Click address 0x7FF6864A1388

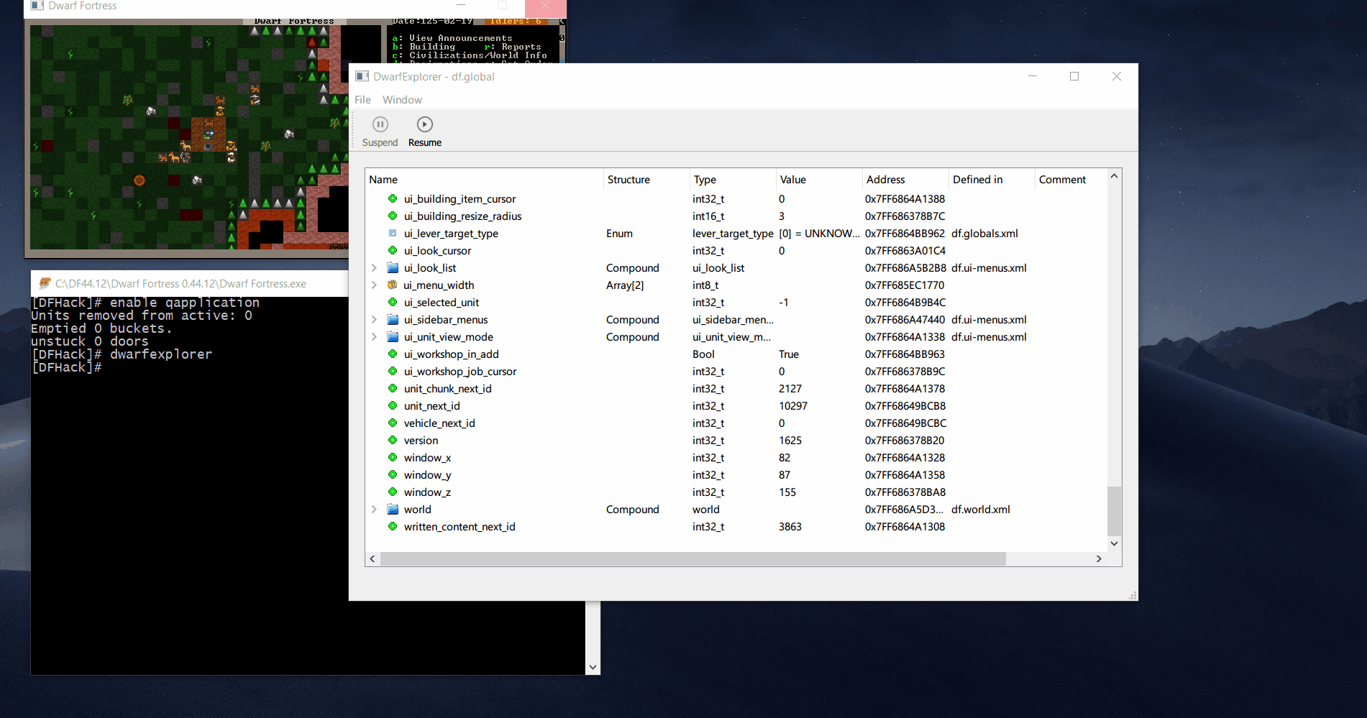click(x=905, y=199)
